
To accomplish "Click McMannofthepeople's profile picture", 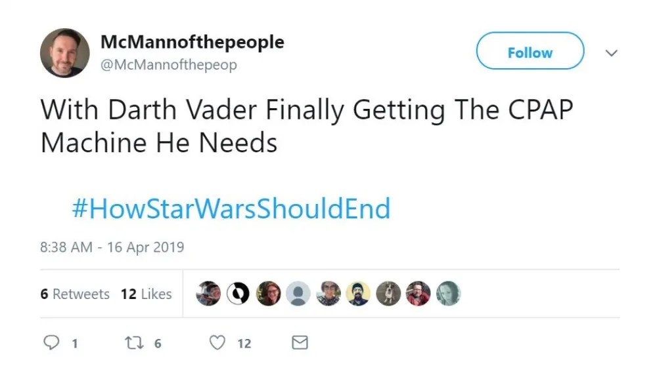I will (x=64, y=52).
